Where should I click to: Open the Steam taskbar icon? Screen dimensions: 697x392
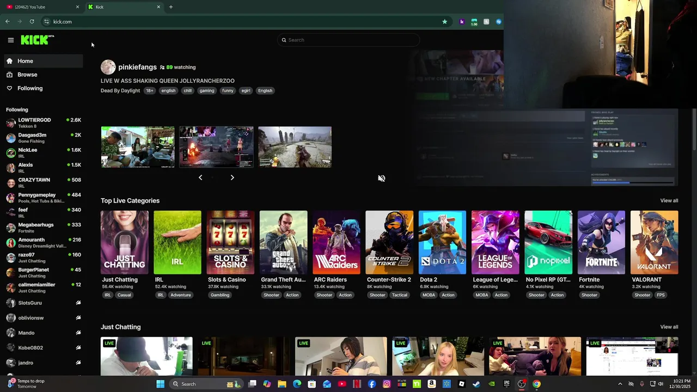click(476, 384)
